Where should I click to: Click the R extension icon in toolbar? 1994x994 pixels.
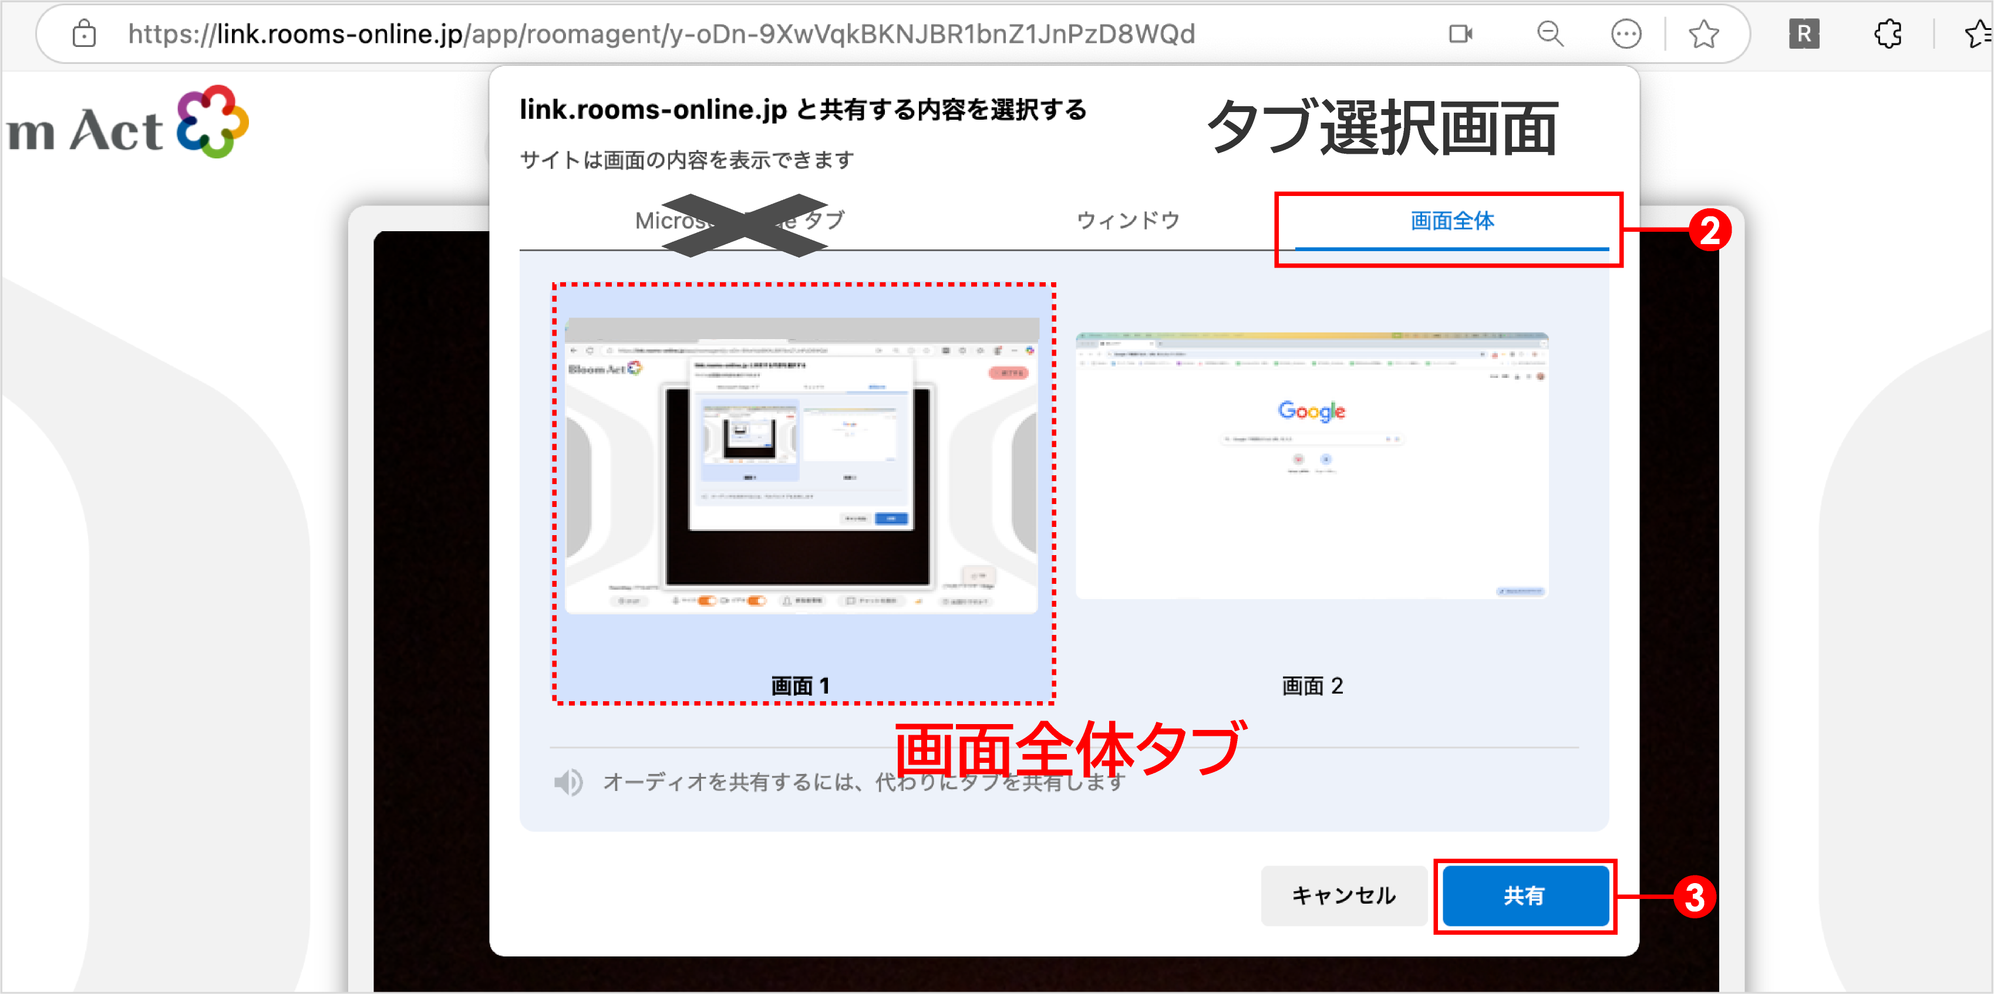coord(1804,34)
